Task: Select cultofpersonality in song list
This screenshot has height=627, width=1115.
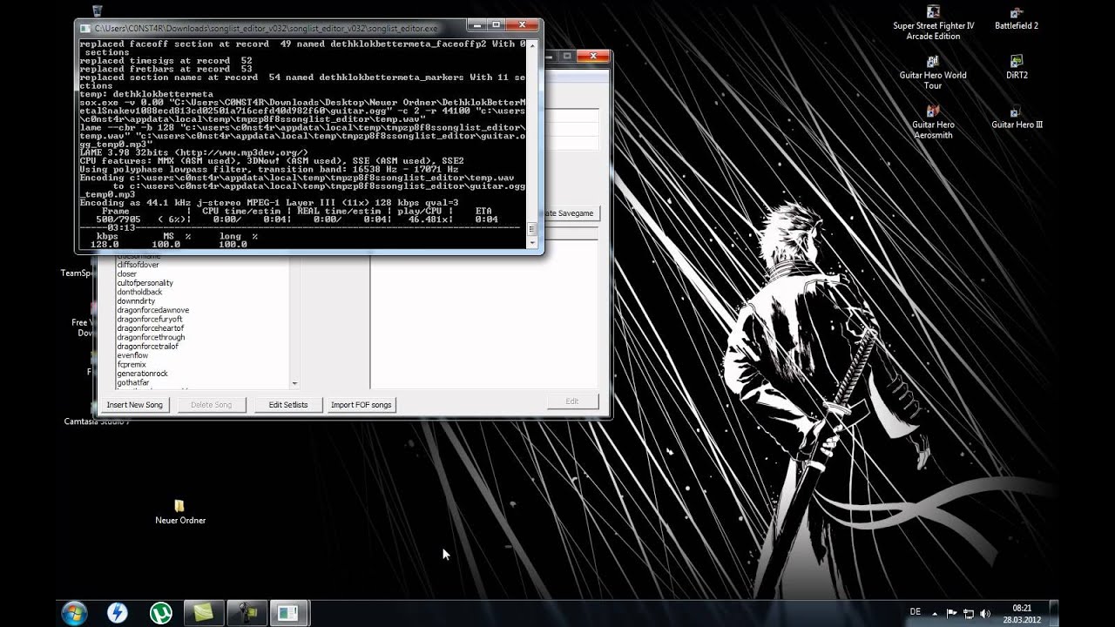Action: [x=145, y=283]
